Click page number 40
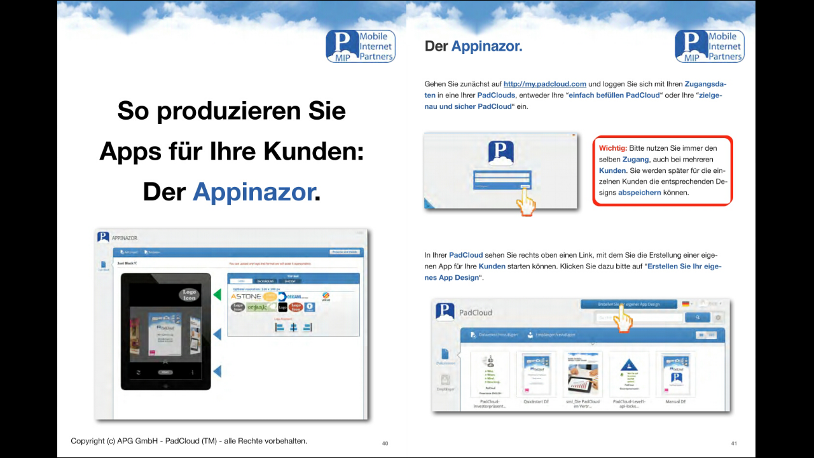The width and height of the screenshot is (814, 458). click(385, 443)
